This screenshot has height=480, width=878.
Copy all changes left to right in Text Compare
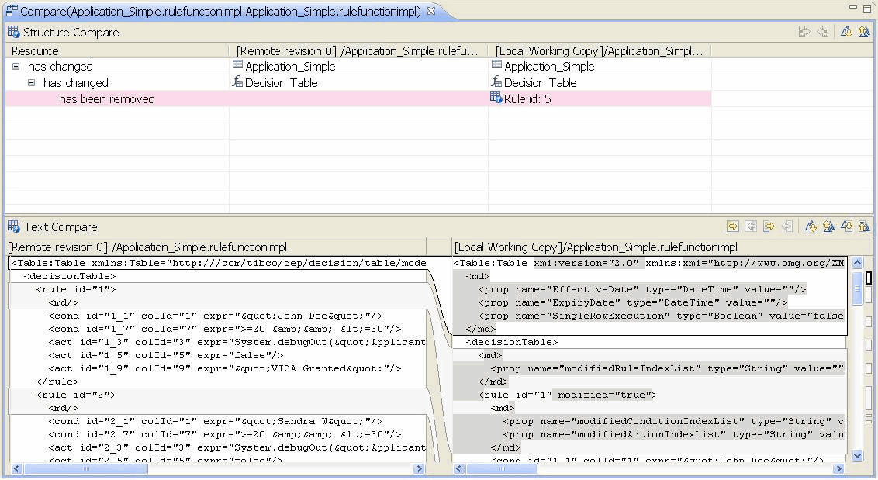click(732, 226)
